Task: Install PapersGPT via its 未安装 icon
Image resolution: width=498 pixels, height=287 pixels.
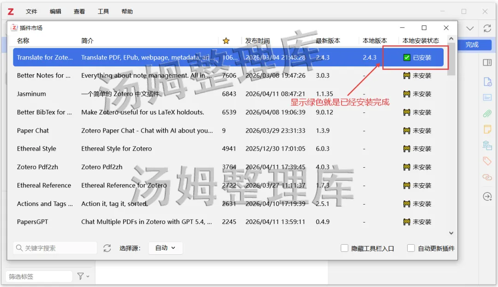Action: (407, 222)
